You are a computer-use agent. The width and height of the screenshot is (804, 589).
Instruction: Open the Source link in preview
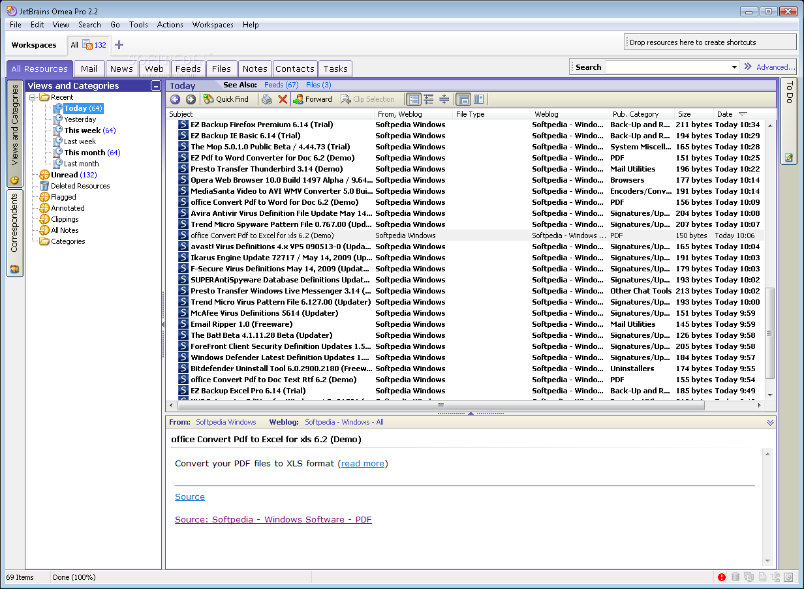(190, 497)
